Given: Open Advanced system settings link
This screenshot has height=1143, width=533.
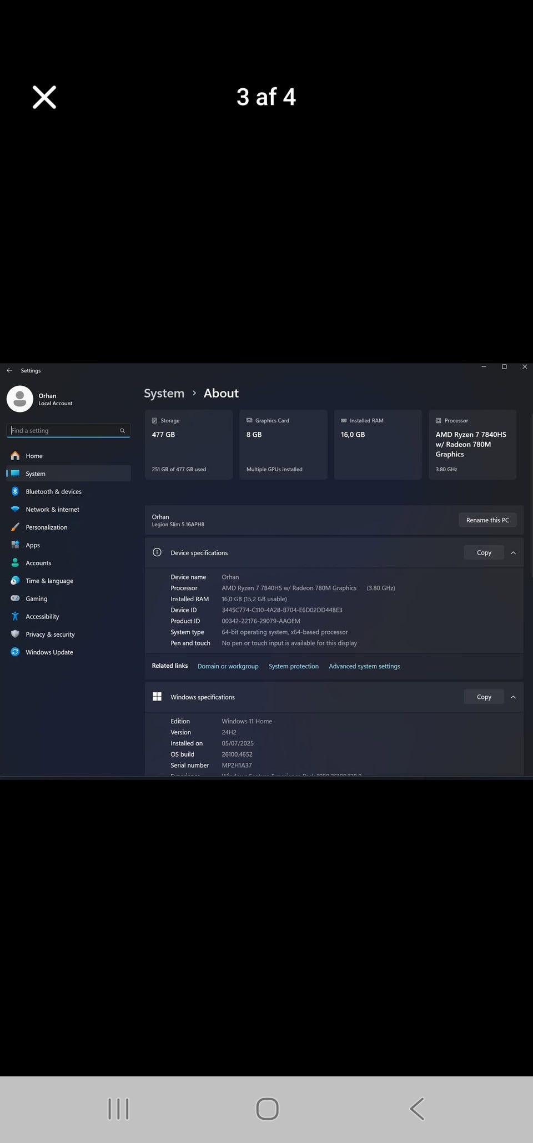Looking at the screenshot, I should (x=364, y=666).
